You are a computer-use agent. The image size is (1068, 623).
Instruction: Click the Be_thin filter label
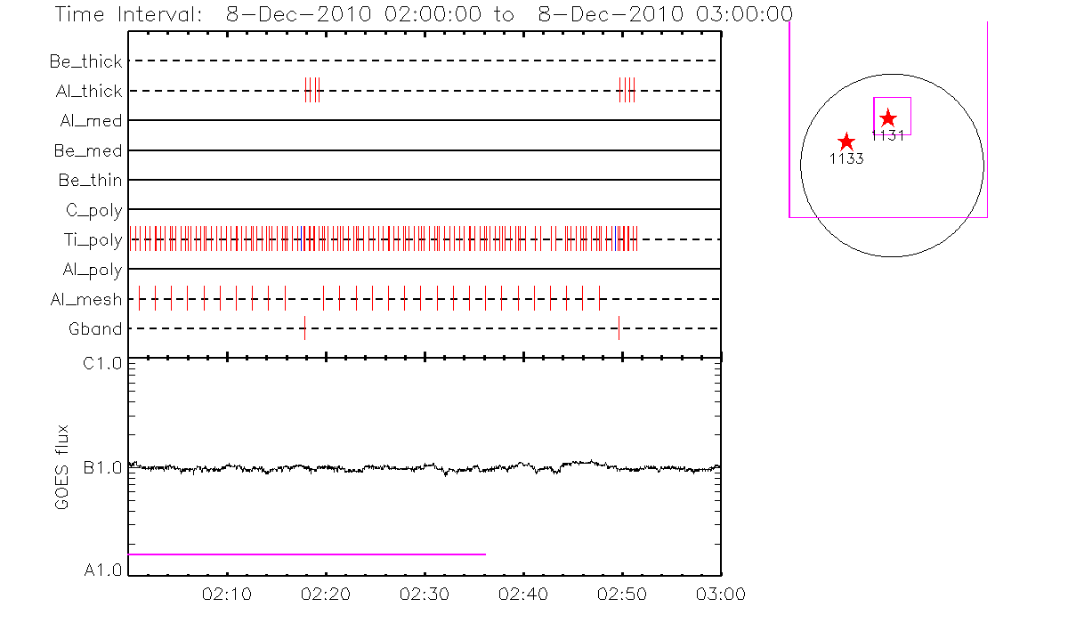(90, 180)
